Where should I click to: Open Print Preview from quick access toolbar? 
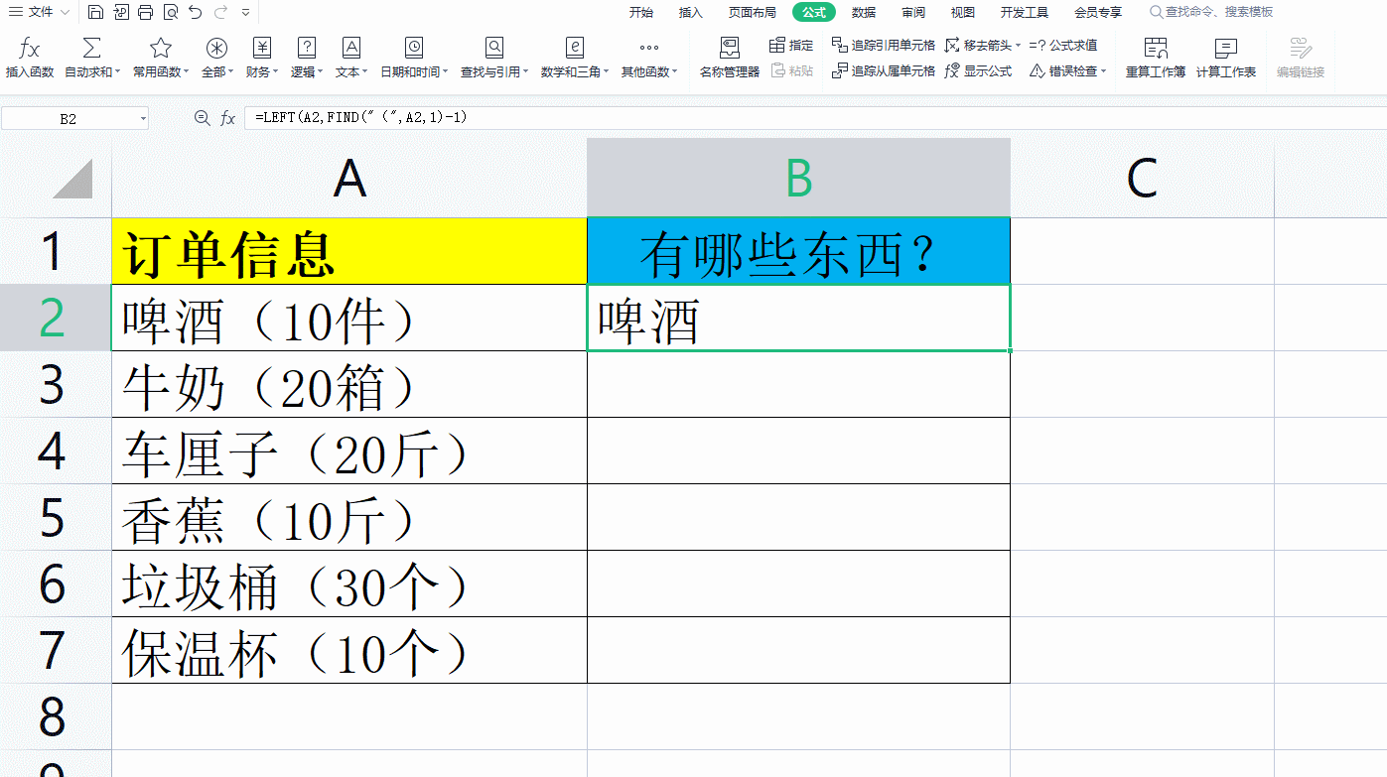point(170,12)
